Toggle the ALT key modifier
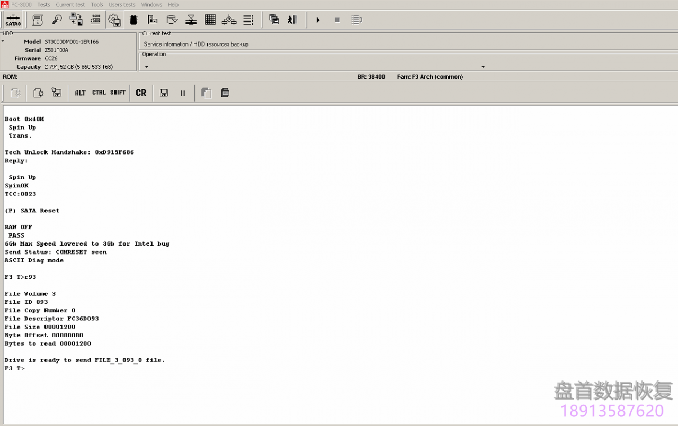The height and width of the screenshot is (426, 678). point(80,93)
